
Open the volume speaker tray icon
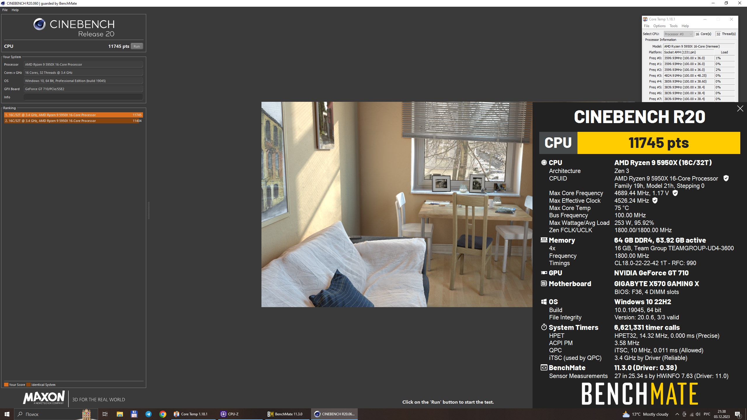[x=698, y=414]
